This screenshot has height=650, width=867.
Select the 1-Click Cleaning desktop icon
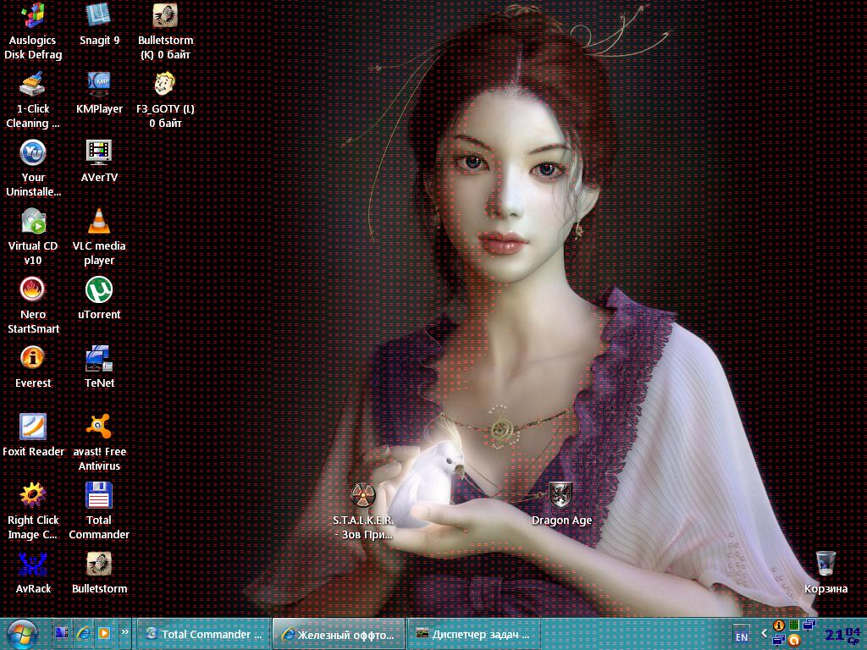pyautogui.click(x=33, y=100)
